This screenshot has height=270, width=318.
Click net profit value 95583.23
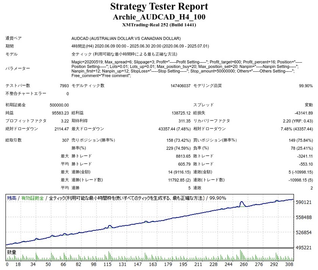(61, 113)
